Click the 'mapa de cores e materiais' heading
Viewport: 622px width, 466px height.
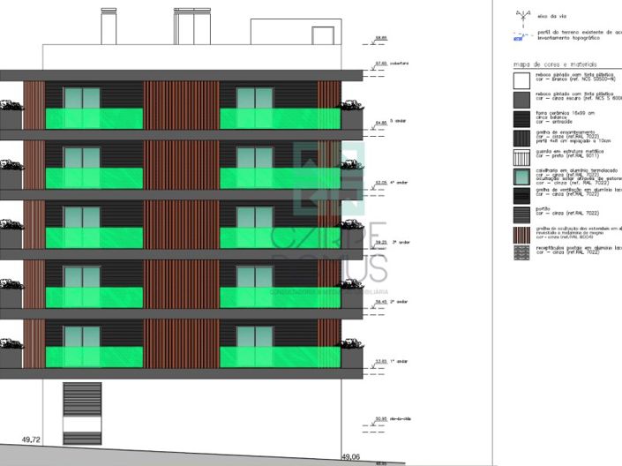[x=555, y=64]
